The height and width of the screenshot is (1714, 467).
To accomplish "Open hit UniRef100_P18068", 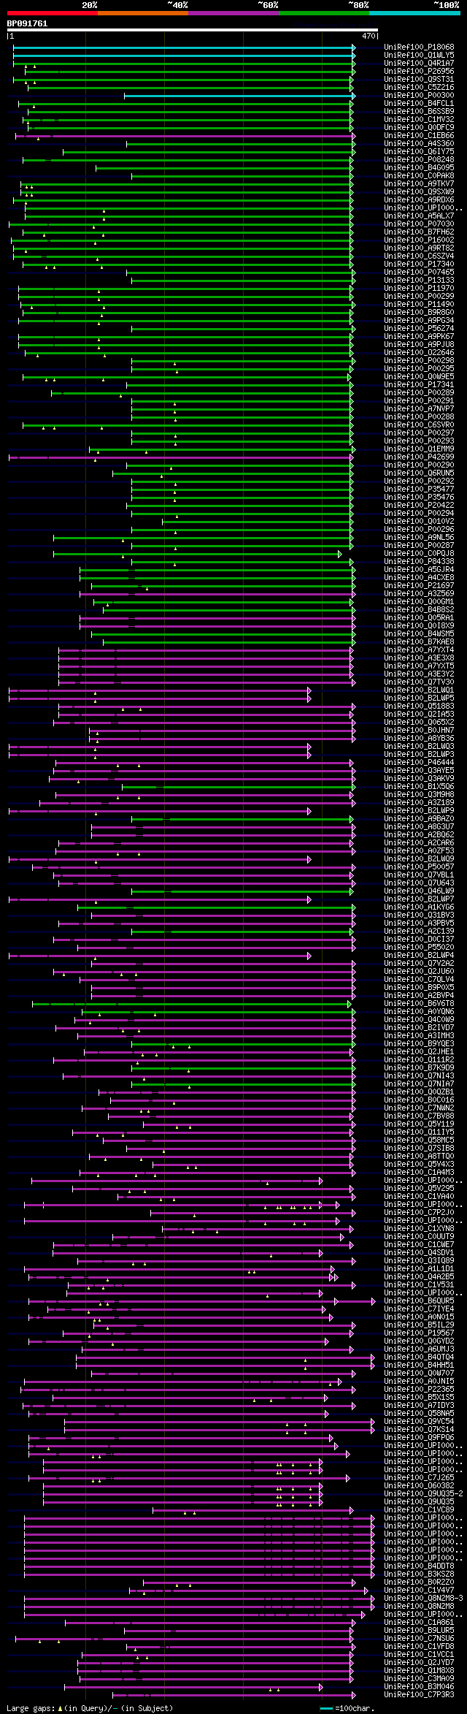I will click(x=419, y=47).
